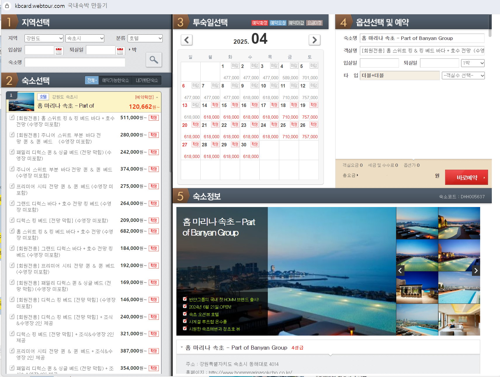Image resolution: width=500 pixels, height=377 pixels.
Task: Click the red 바로예약 button
Action: (466, 177)
